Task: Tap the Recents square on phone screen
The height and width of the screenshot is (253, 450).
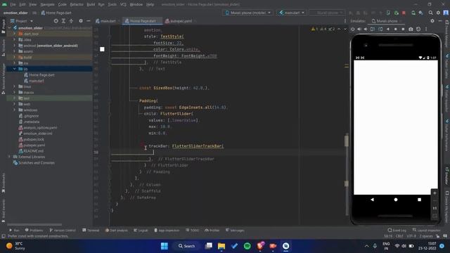Action: (419, 200)
